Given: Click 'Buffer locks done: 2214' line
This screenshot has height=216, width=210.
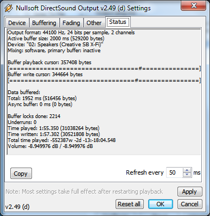Looking at the screenshot, I should [x=34, y=116].
